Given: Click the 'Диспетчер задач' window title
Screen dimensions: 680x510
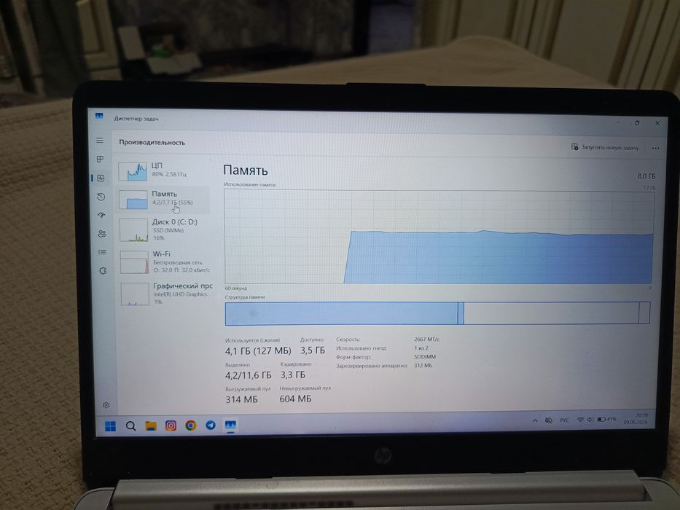Looking at the screenshot, I should [136, 118].
